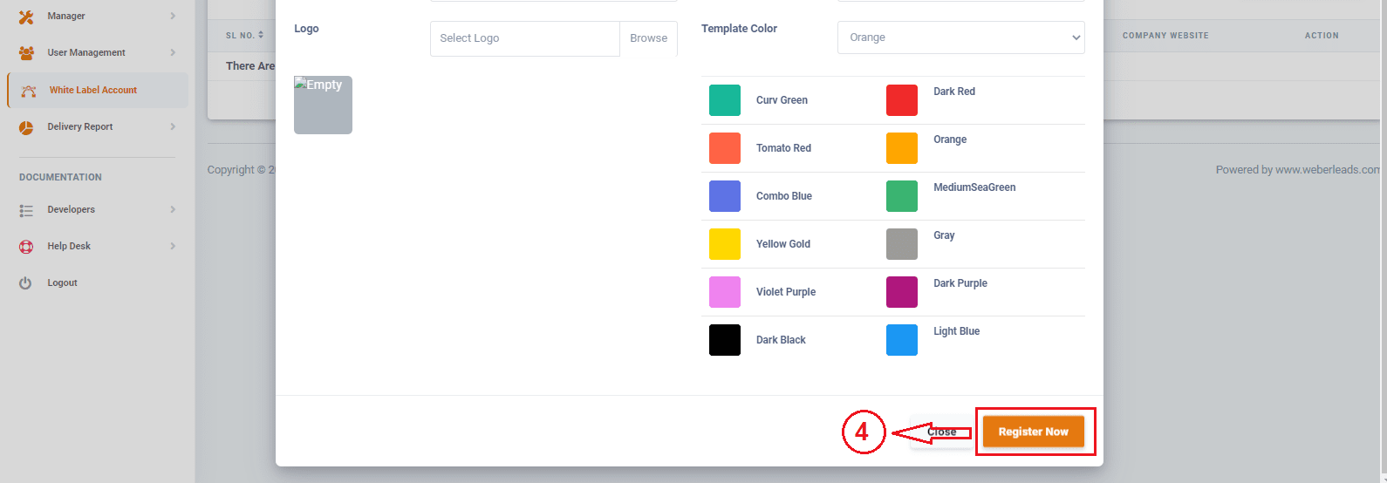Expand the Help Desk chevron

coord(173,247)
